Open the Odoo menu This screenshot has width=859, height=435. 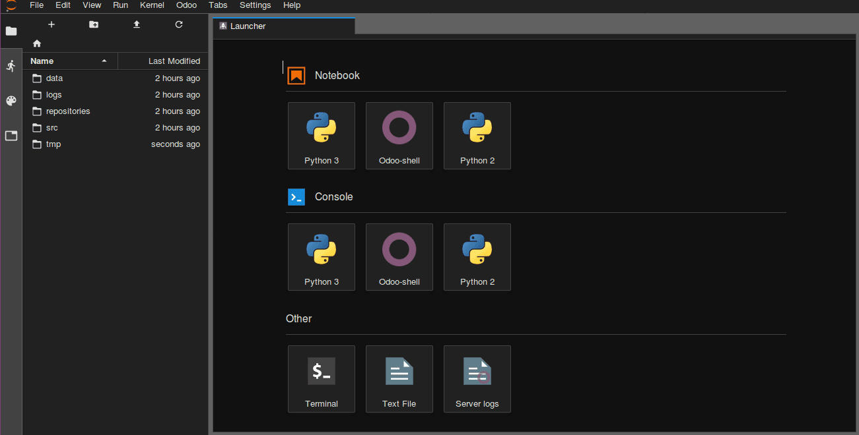[186, 5]
